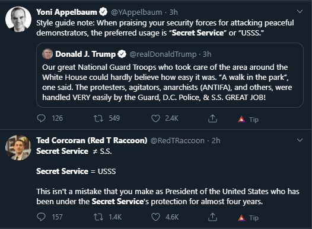Share Yoni Appelbaum's tweet
This screenshot has width=312, height=229.
click(x=212, y=118)
